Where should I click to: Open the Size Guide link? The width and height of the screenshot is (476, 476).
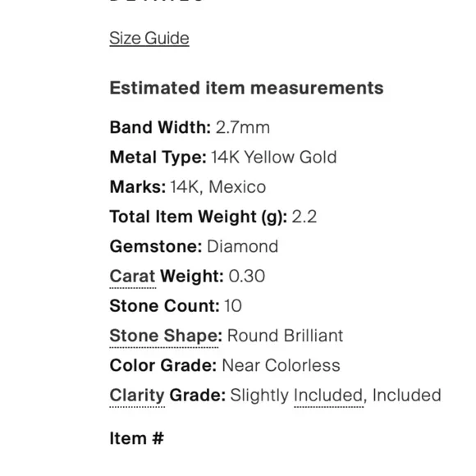pos(149,39)
